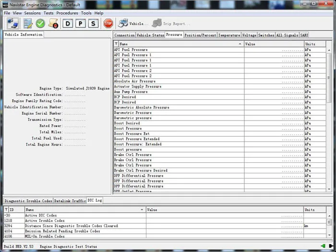This screenshot has width=336, height=252.
Task: Open the Procedures menu
Action: [x=67, y=13]
